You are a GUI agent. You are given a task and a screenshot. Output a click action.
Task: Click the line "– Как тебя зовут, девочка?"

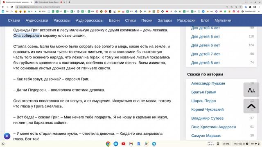37,79
